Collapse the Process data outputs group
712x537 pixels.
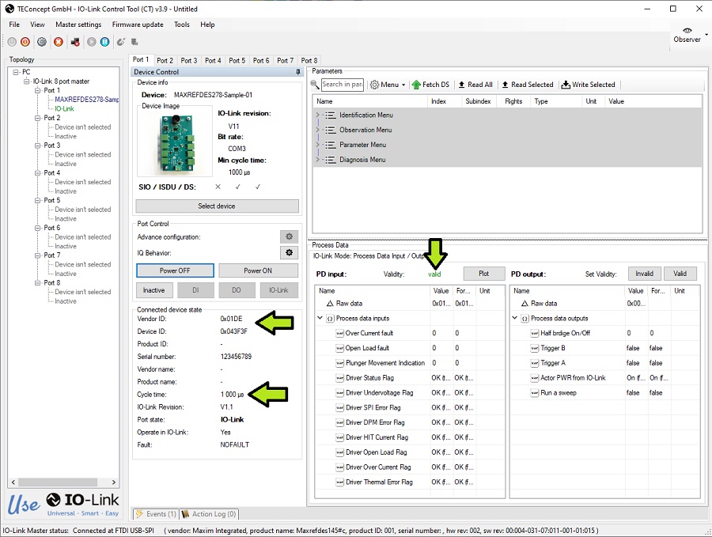pyautogui.click(x=514, y=318)
